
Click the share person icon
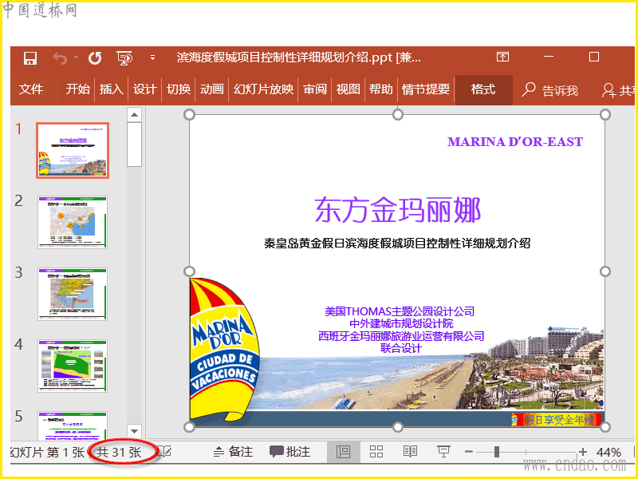608,90
